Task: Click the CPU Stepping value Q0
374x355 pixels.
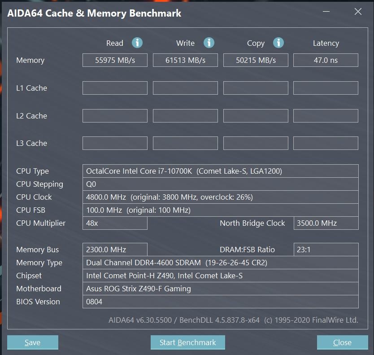Action: point(220,184)
